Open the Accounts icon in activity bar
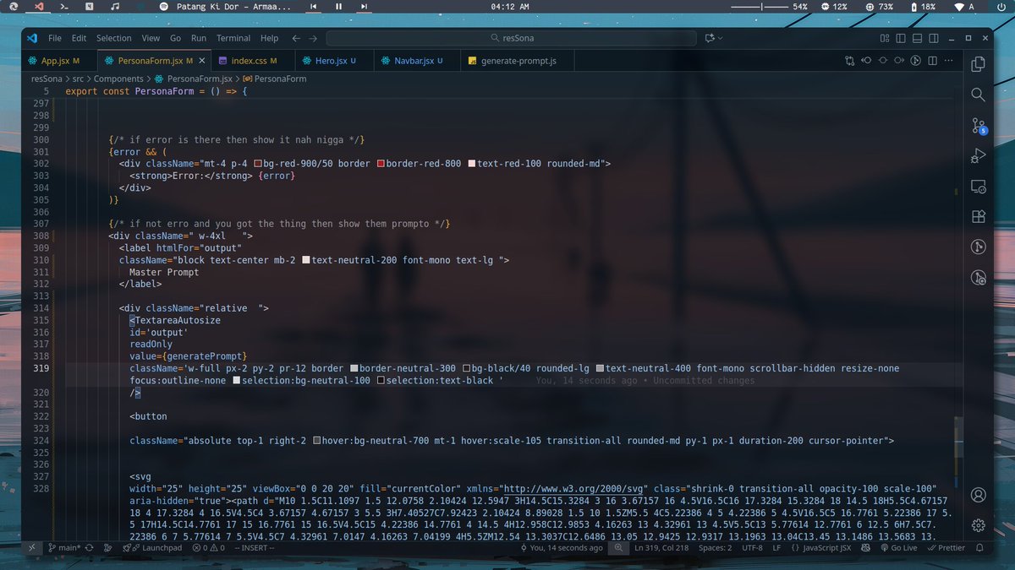Screen dimensions: 1015x570 978,495
